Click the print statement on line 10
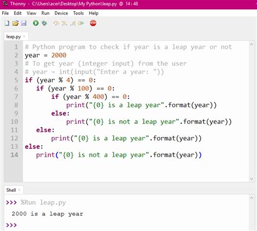 point(149,122)
